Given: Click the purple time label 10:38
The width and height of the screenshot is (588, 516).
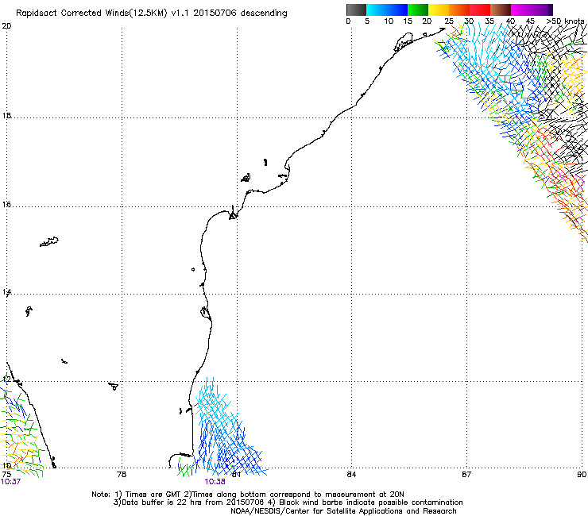Looking at the screenshot, I should (x=215, y=482).
